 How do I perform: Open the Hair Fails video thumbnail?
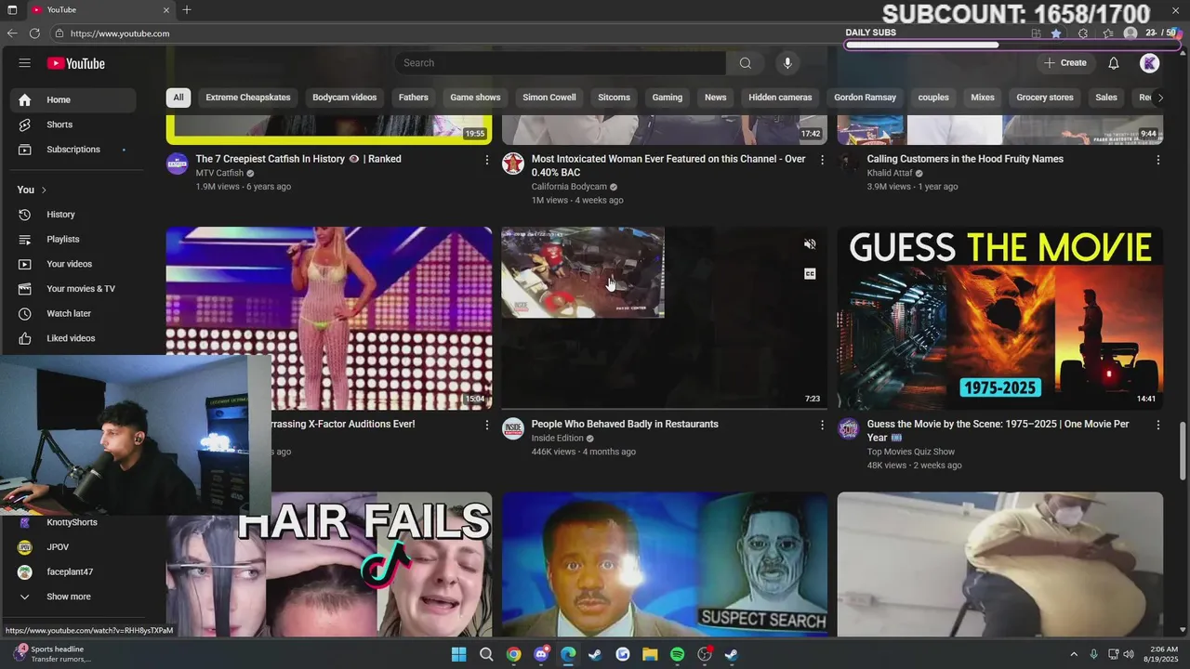coord(329,564)
